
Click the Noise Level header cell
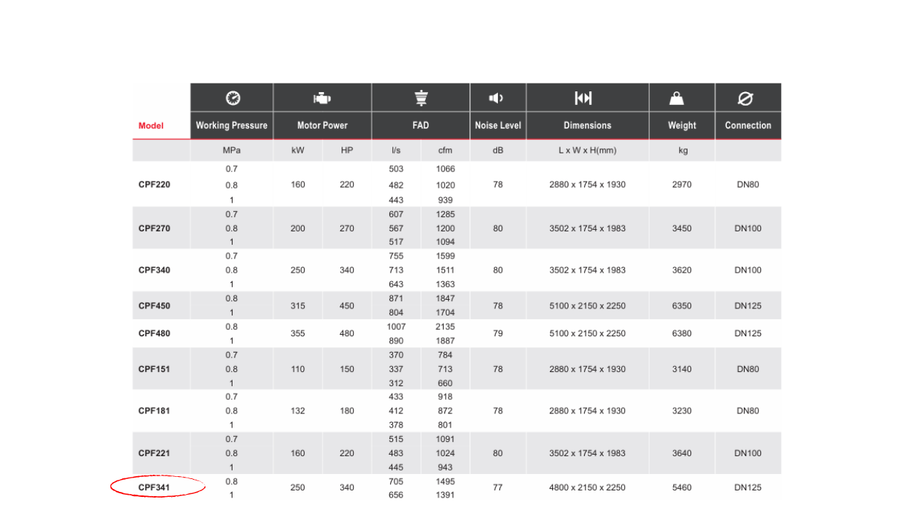point(498,125)
